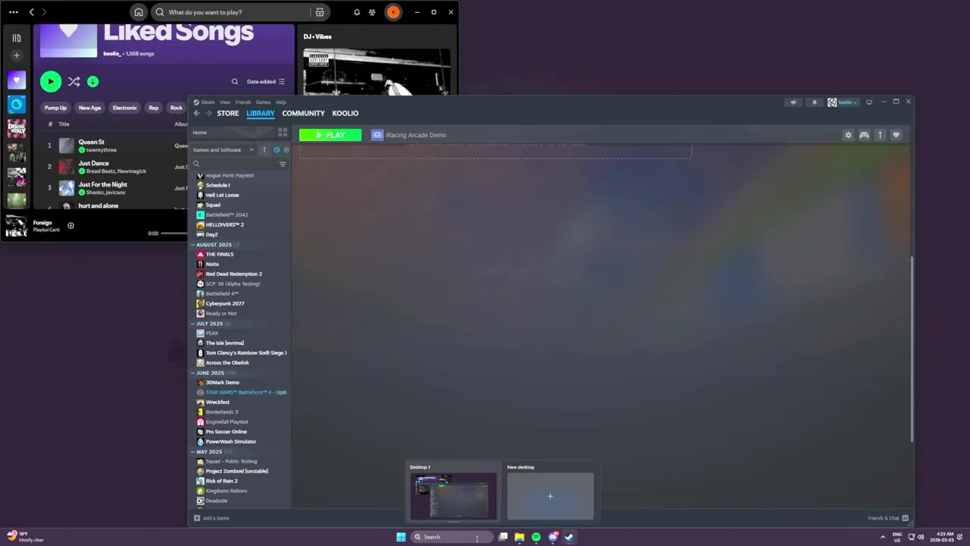The width and height of the screenshot is (970, 546).
Task: Toggle ready-to-play filter icon in Steam library
Action: 286,149
